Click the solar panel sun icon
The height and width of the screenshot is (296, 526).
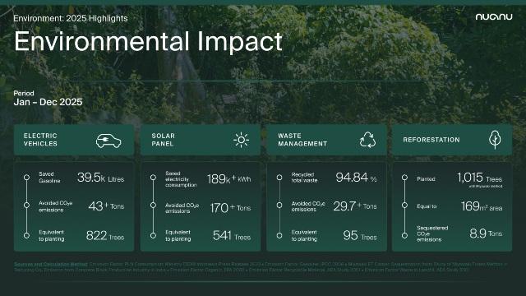(x=241, y=140)
